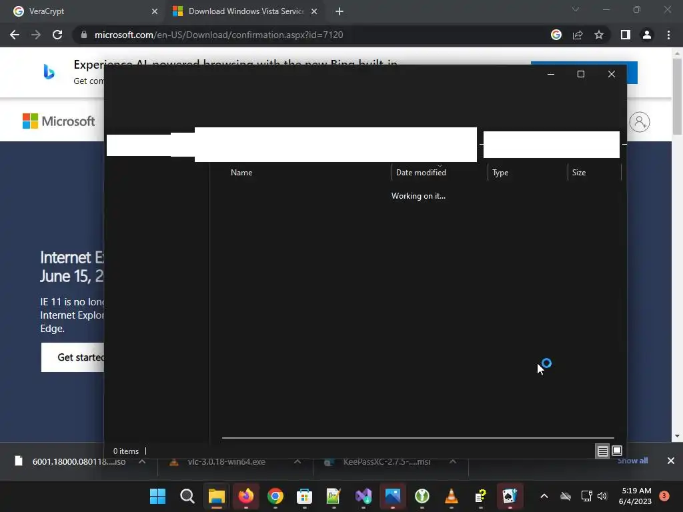Image resolution: width=683 pixels, height=512 pixels.
Task: Switch File Explorer to details view
Action: click(x=602, y=451)
